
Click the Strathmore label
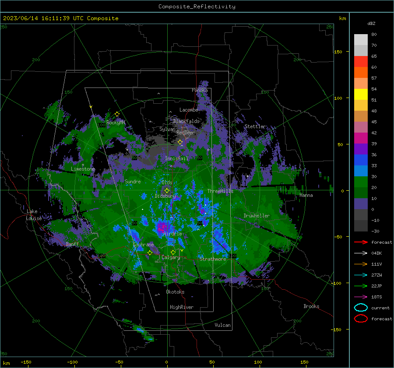pos(213,259)
